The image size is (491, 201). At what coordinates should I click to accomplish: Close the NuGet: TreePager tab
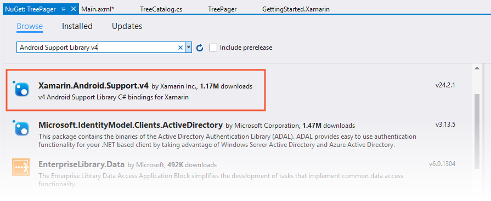(74, 9)
